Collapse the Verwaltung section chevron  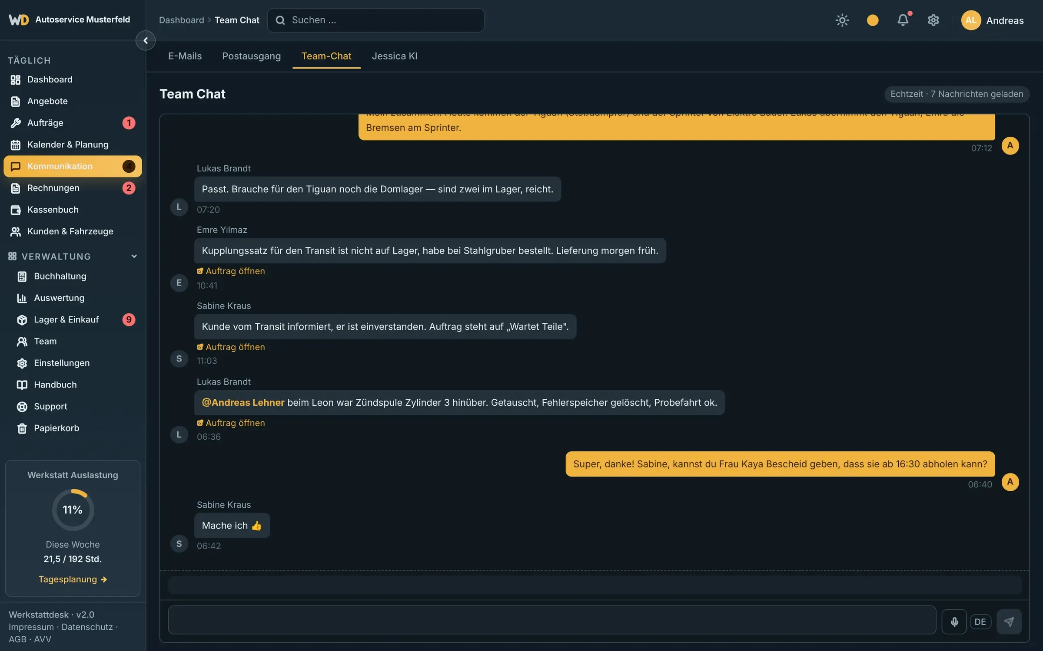[x=134, y=256]
